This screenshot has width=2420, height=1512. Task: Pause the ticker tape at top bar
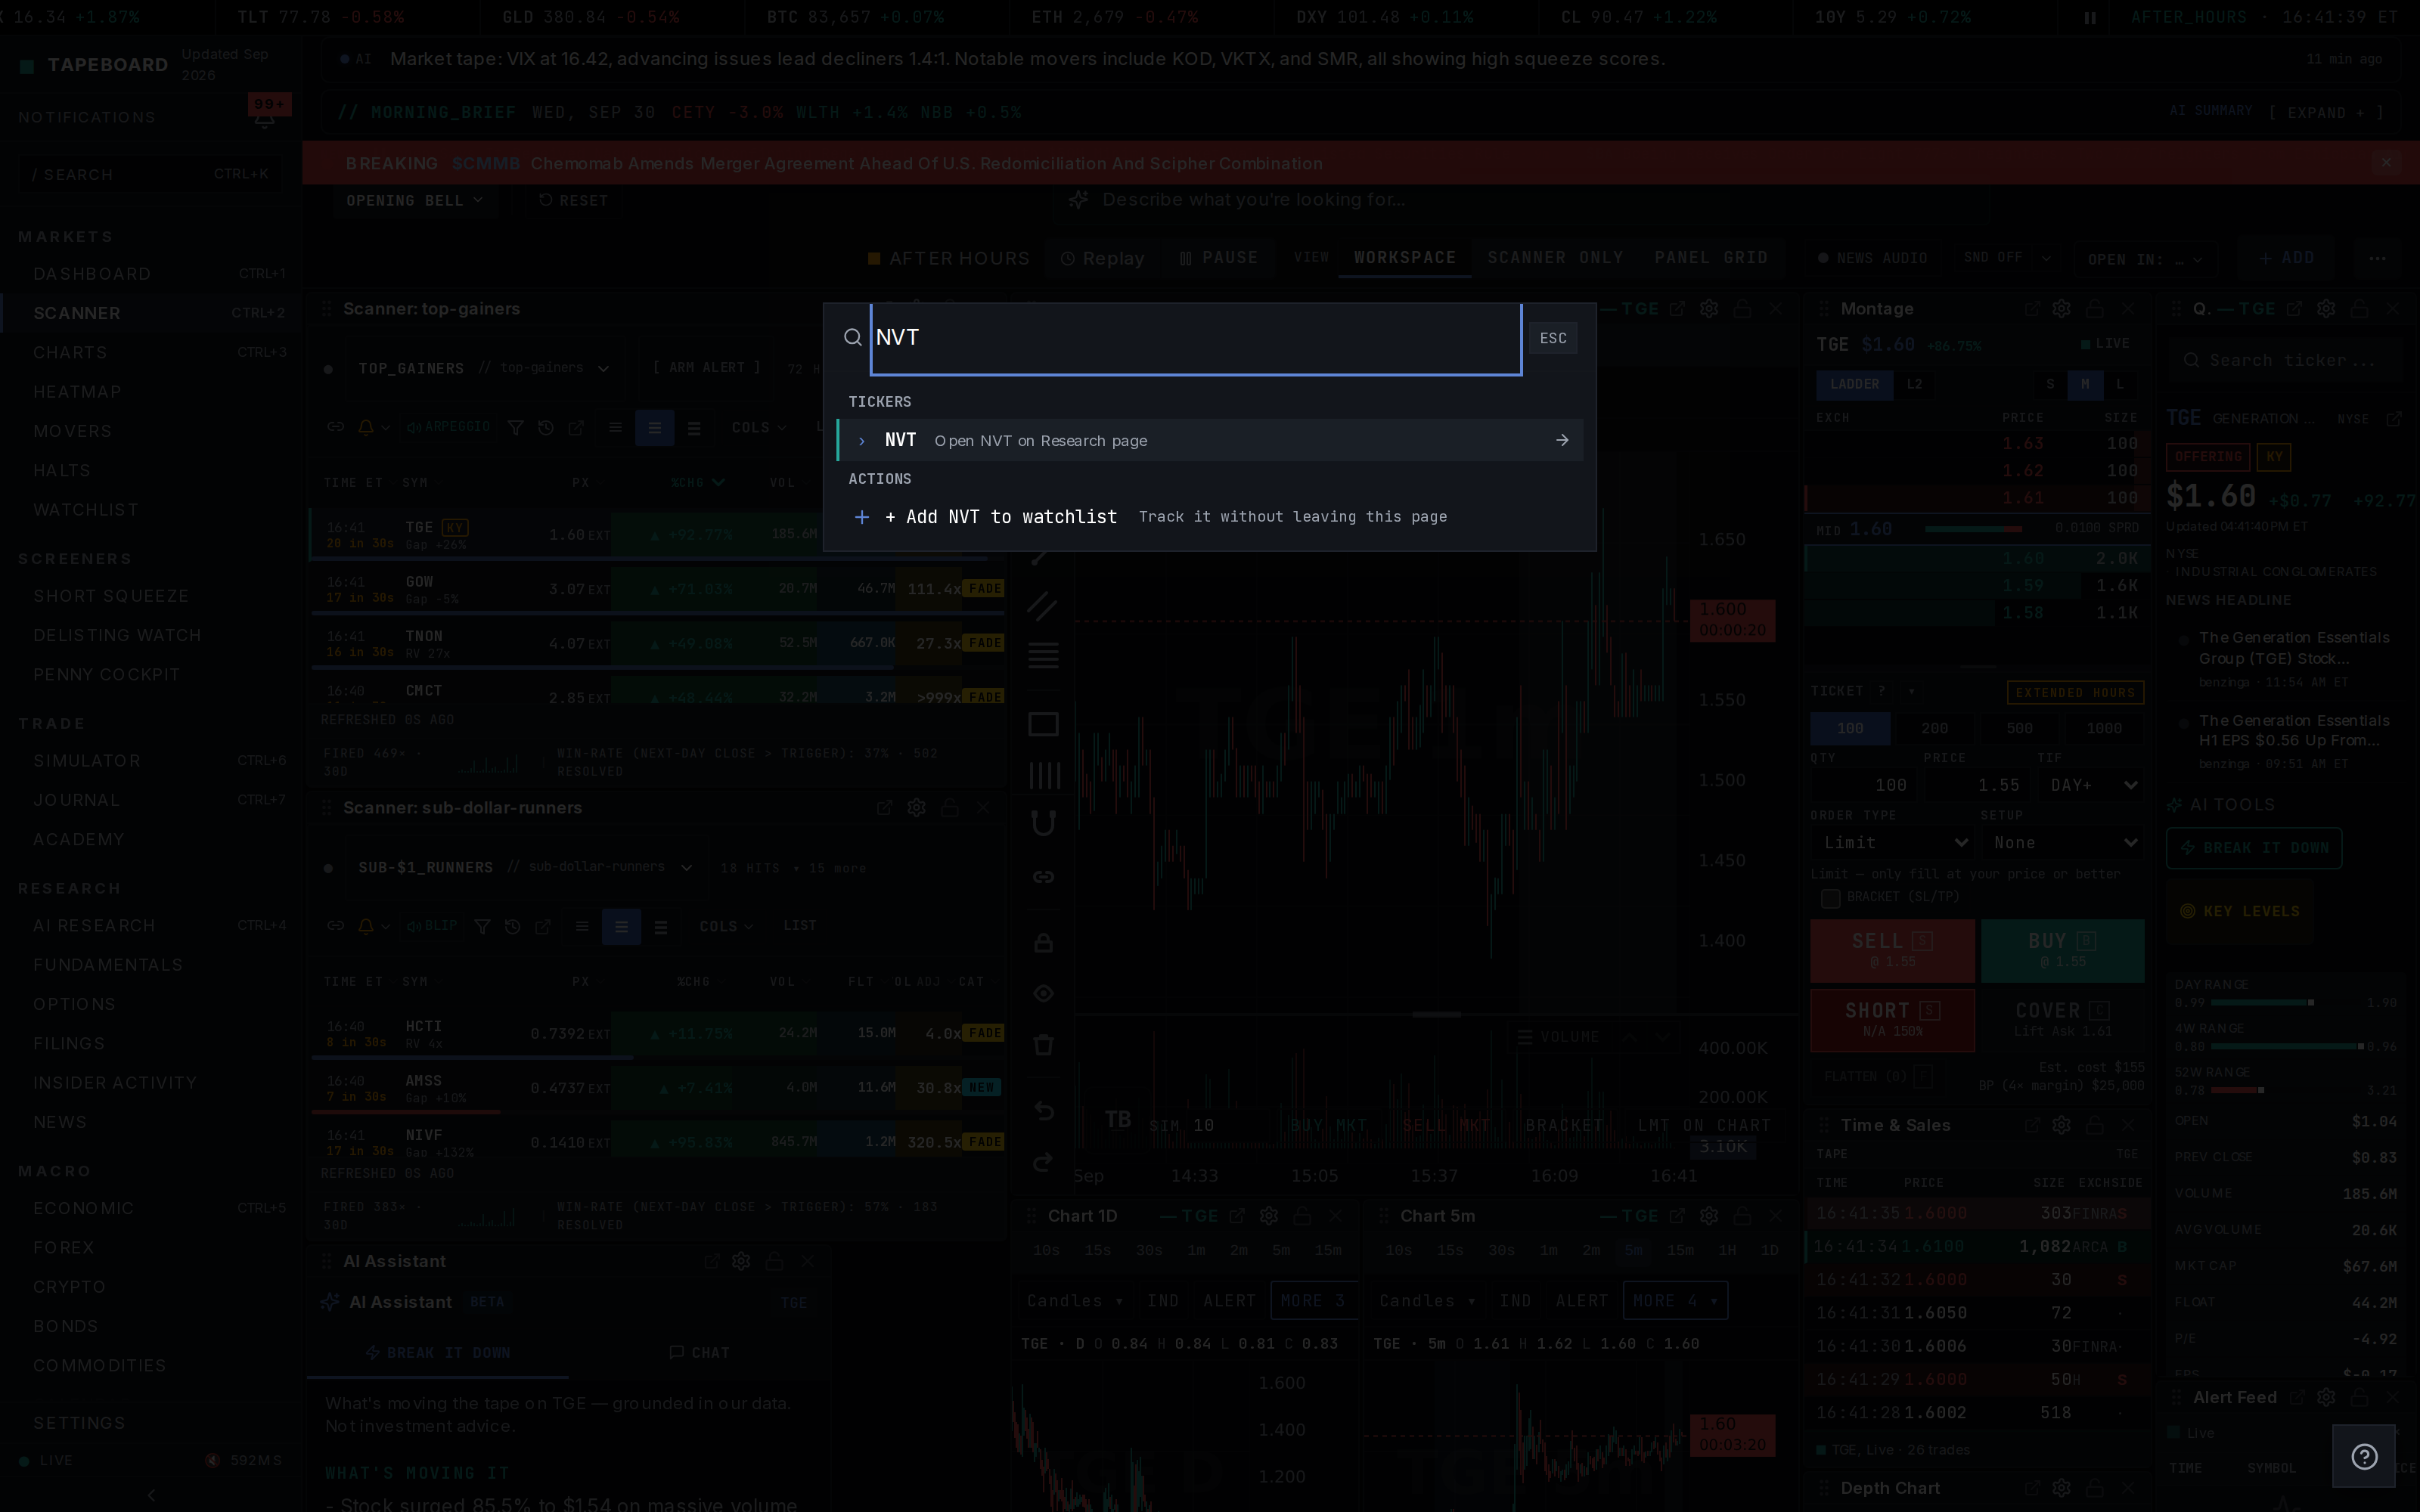[2090, 17]
